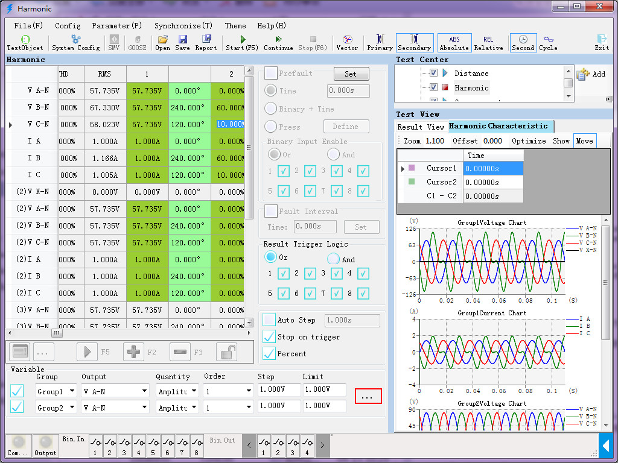The height and width of the screenshot is (463, 618).
Task: Switch to the Result View tab
Action: pos(420,127)
